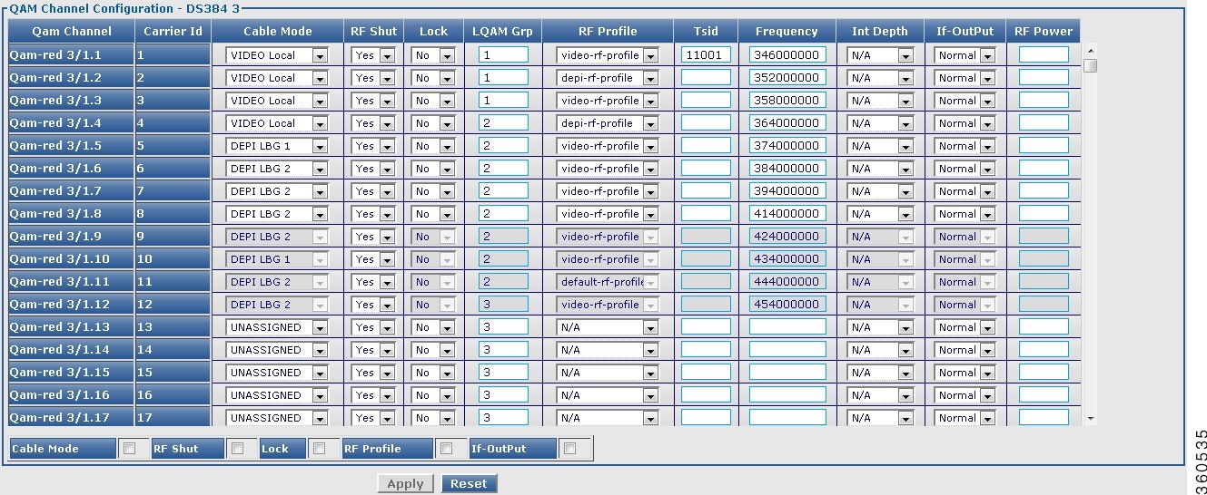The width and height of the screenshot is (1207, 495).
Task: Click Frequency field showing 394000000
Action: tap(787, 191)
